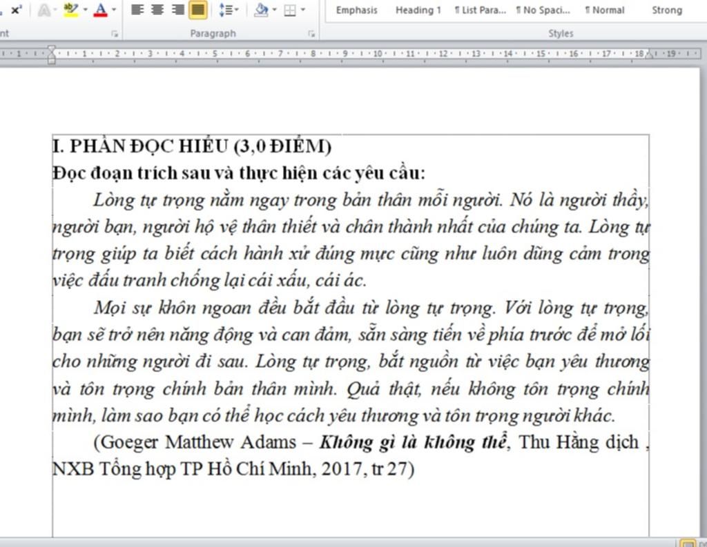
Task: Click the text 'NXB Tổng hợp TP Hồ Chí Minh'
Action: point(182,469)
